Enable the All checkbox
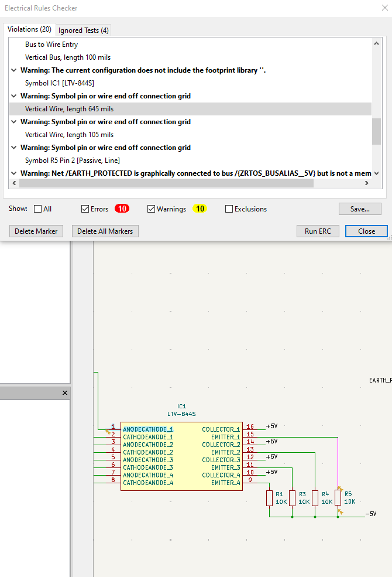This screenshot has width=392, height=577. 38,209
